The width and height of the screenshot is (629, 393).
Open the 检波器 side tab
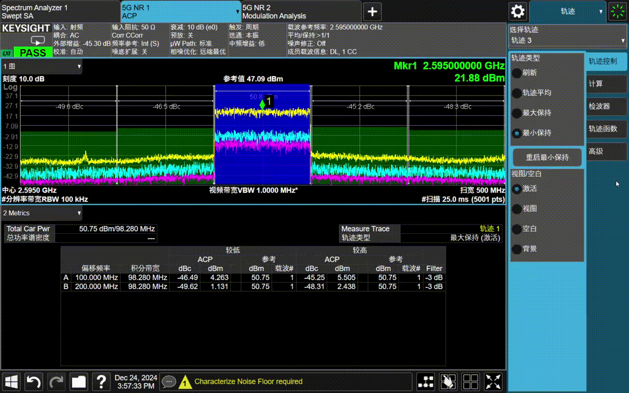[606, 106]
